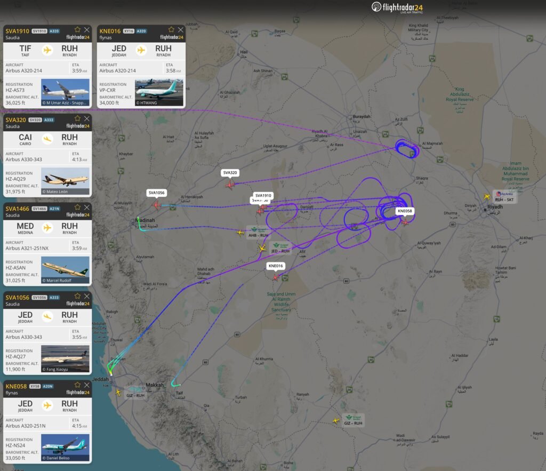
Task: Toggle the favorite star on the SVA1910 panel
Action: 77,29
